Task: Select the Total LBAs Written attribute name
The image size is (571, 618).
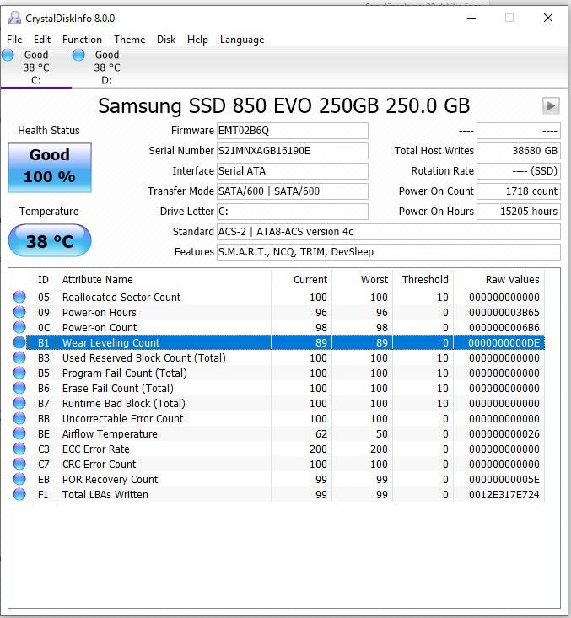Action: click(105, 495)
